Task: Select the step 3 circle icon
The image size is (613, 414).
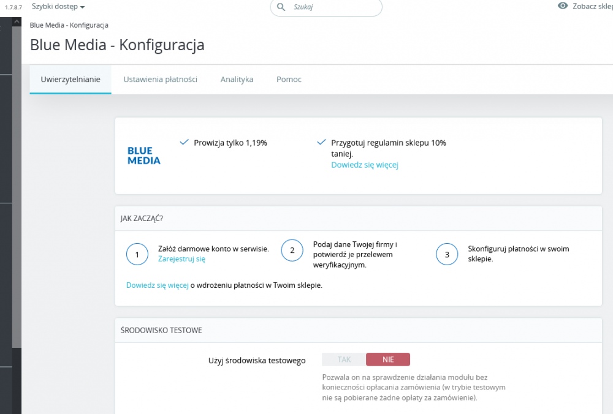Action: 447,254
